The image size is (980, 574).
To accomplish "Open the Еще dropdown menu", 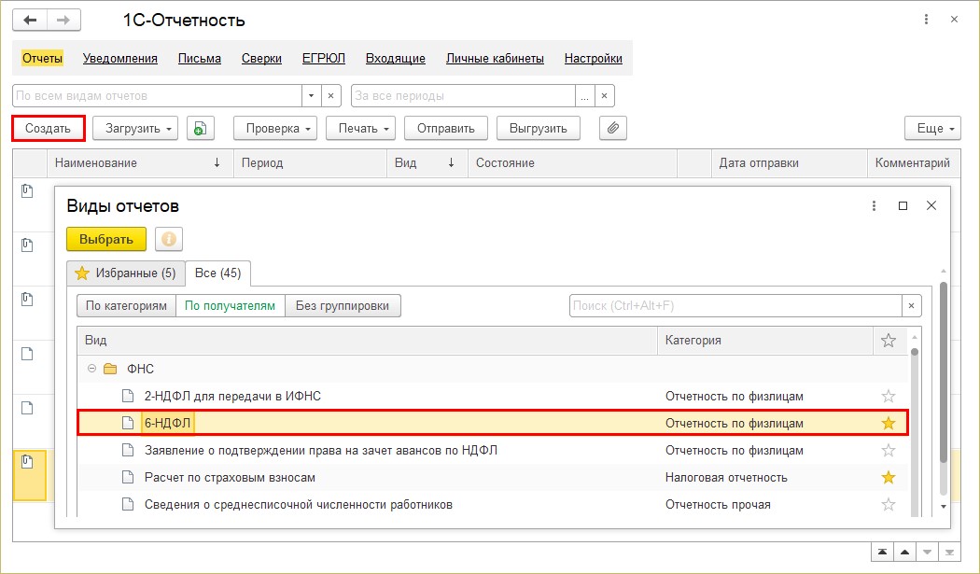I will [x=932, y=128].
